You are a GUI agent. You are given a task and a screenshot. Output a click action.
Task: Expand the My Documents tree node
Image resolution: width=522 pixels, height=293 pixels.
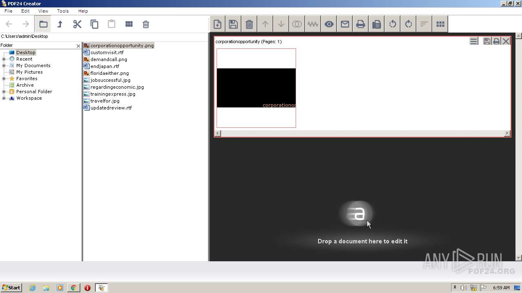4,66
